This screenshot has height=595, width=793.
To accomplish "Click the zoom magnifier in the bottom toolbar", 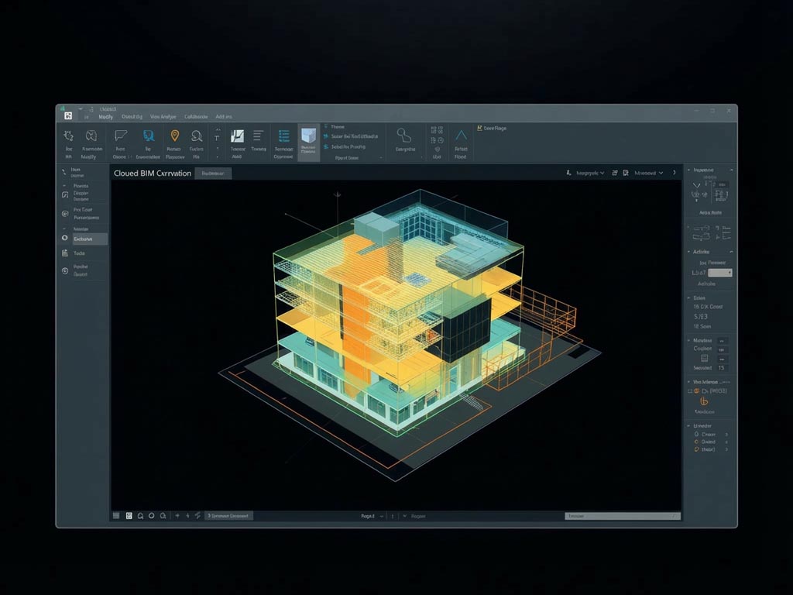I will click(x=140, y=515).
